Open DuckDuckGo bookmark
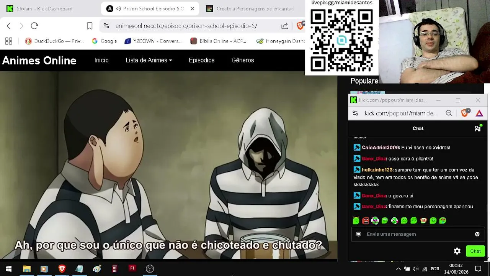 point(54,41)
